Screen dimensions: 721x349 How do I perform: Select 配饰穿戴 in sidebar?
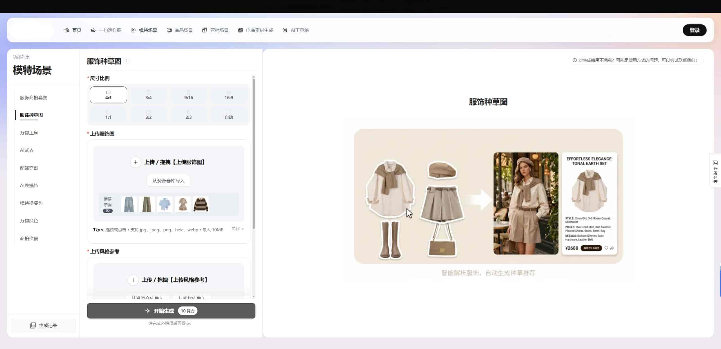(x=29, y=168)
